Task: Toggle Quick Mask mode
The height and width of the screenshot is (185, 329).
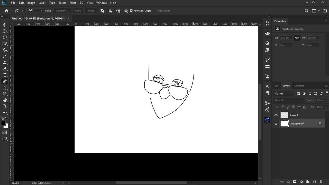Action: [x=5, y=132]
